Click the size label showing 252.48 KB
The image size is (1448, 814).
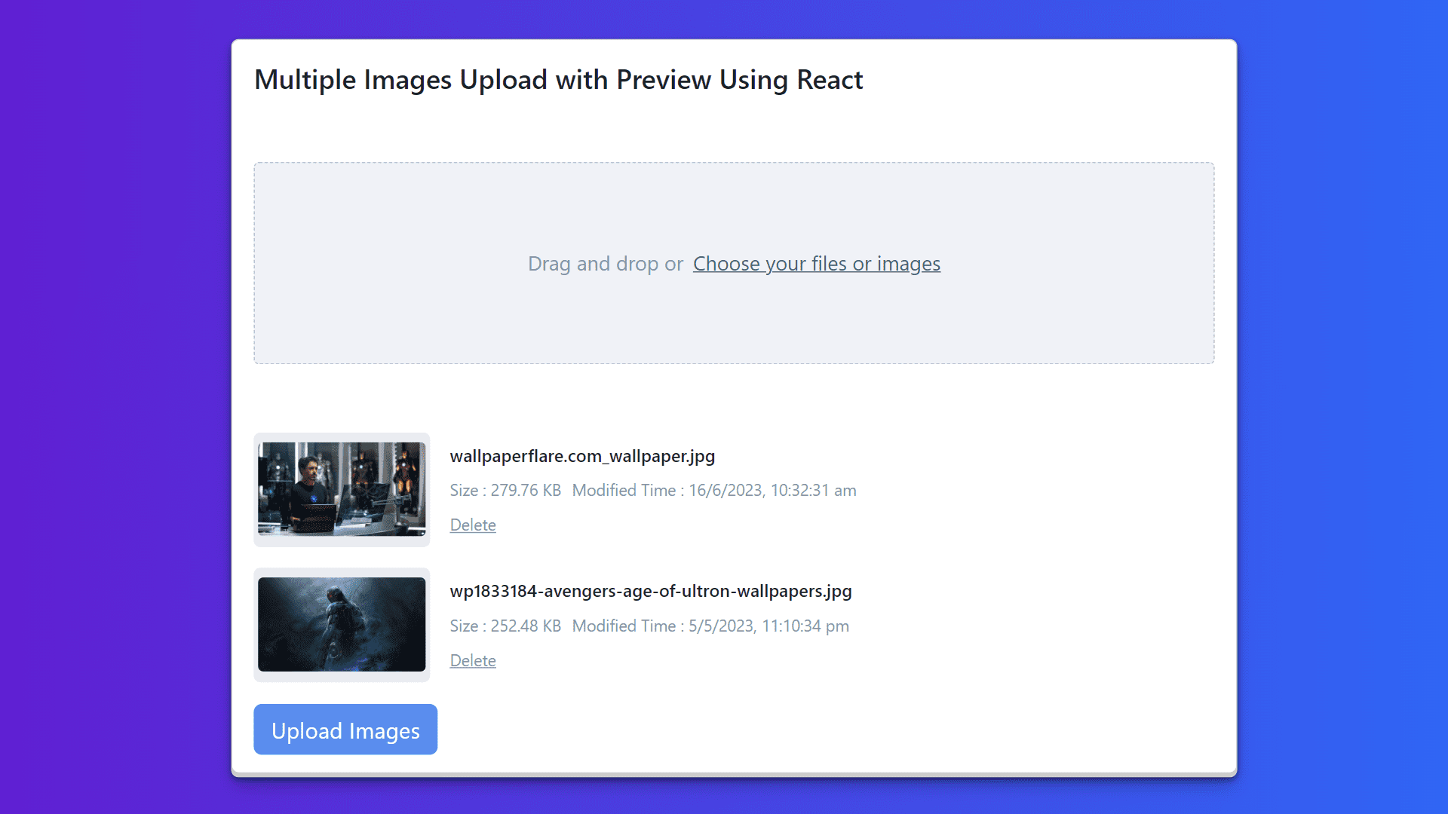505,626
